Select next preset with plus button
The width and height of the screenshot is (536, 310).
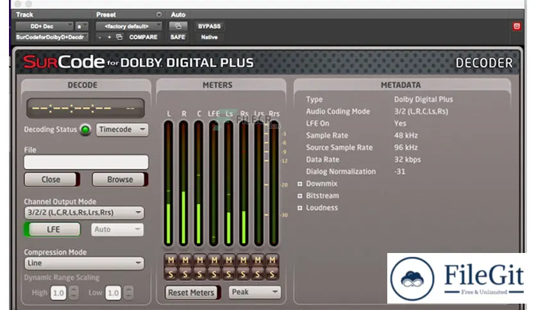click(x=110, y=37)
